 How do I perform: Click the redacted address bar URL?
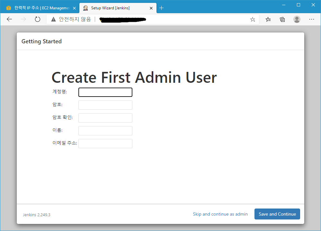pyautogui.click(x=123, y=20)
